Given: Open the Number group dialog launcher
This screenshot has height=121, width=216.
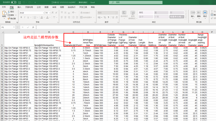Looking at the screenshot, I should tap(118, 22).
